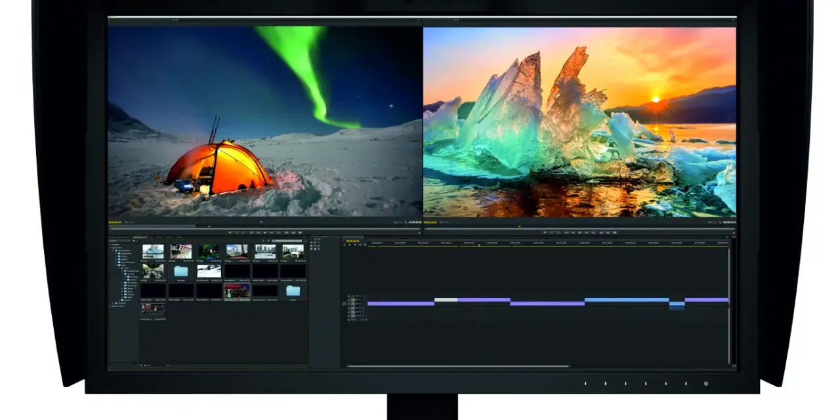The width and height of the screenshot is (840, 420).
Task: Toggle Linked Selection in the timeline header
Action: [x=355, y=245]
